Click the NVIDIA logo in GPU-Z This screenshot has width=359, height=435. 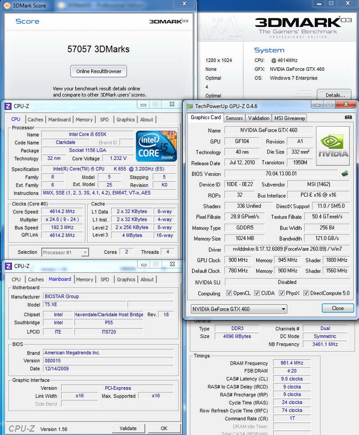333,146
